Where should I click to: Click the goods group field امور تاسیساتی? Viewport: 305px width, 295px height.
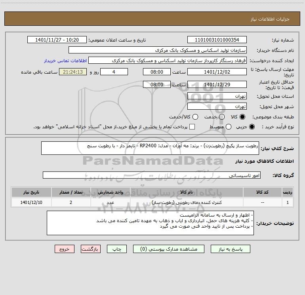[x=152, y=175]
